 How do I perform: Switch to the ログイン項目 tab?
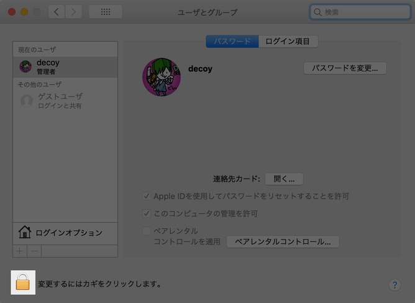[x=288, y=41]
